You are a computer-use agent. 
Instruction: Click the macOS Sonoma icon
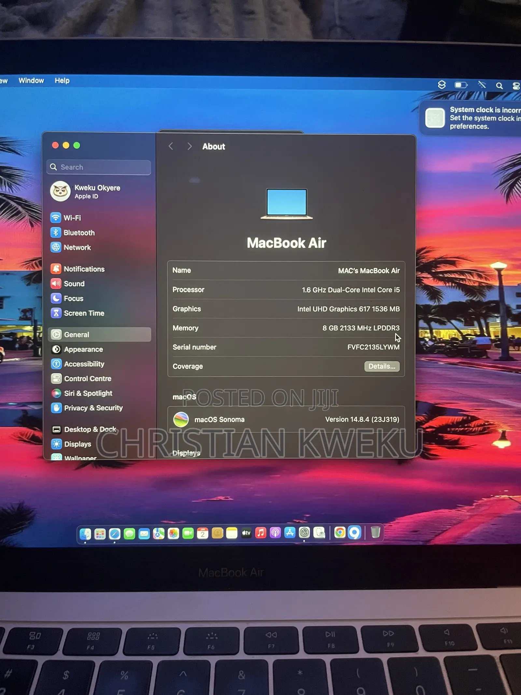tap(181, 419)
